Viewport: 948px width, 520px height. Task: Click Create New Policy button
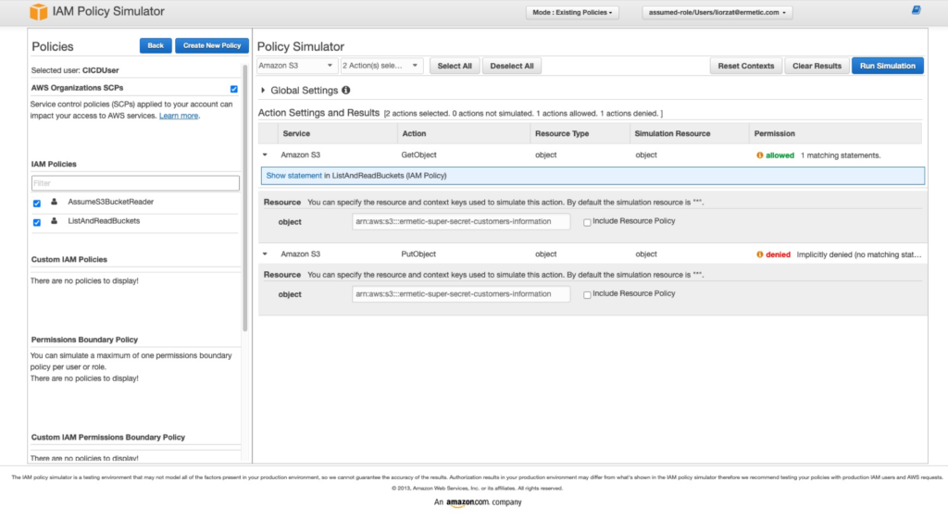point(212,46)
